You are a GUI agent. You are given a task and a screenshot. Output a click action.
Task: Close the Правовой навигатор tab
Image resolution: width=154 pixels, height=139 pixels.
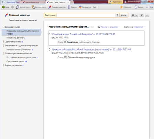click(44, 2)
